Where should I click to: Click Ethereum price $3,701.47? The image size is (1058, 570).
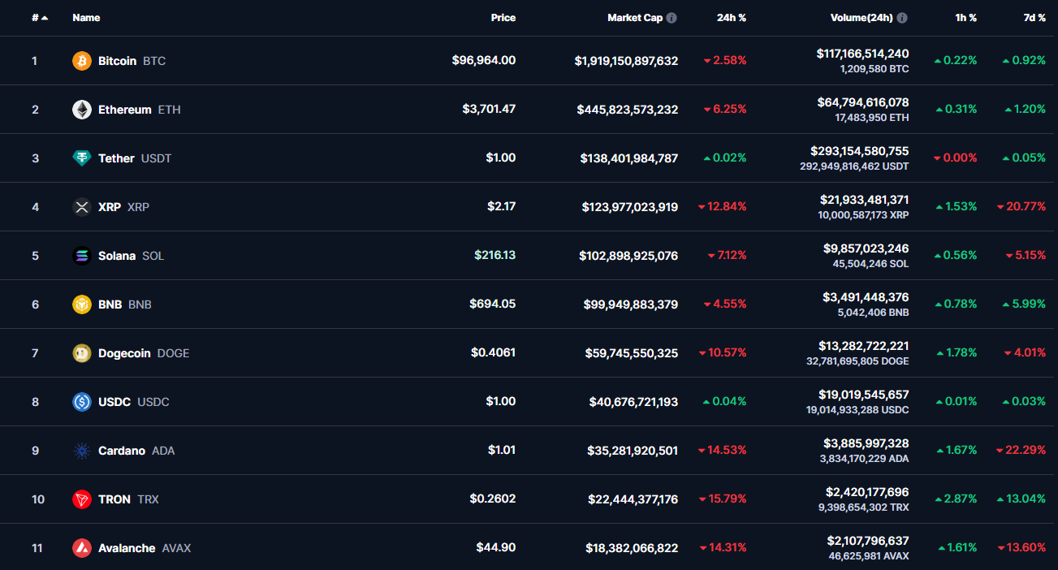click(x=489, y=109)
